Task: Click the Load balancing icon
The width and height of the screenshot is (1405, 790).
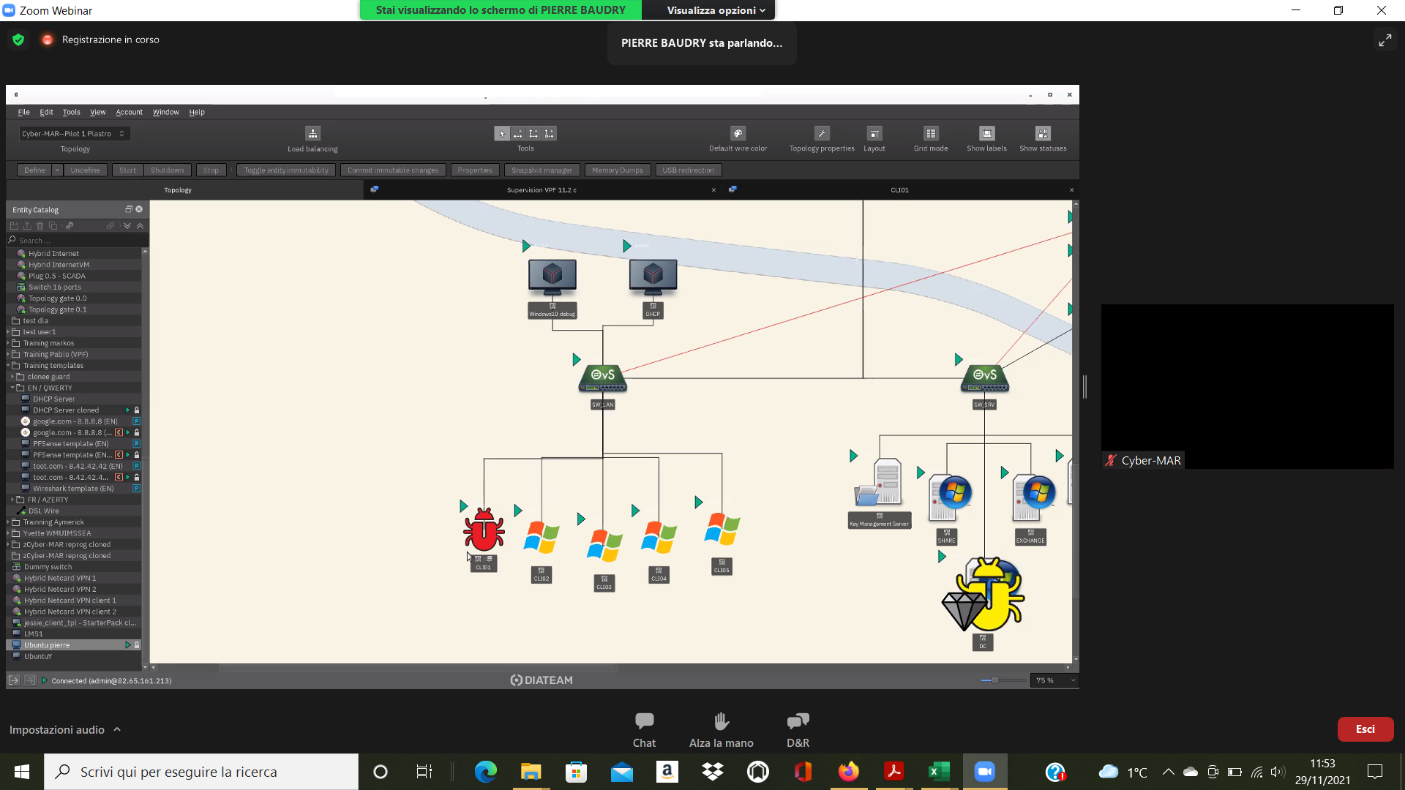Action: coord(312,134)
